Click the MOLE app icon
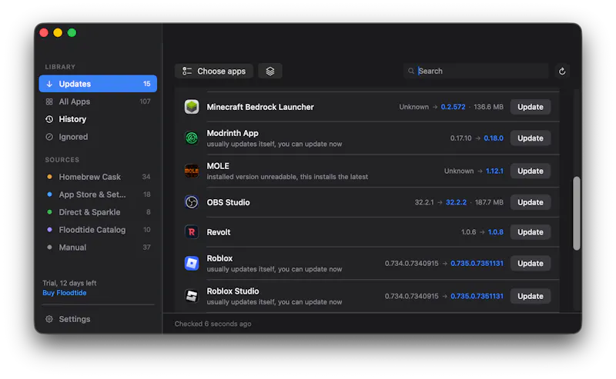The image size is (616, 379). click(x=192, y=171)
